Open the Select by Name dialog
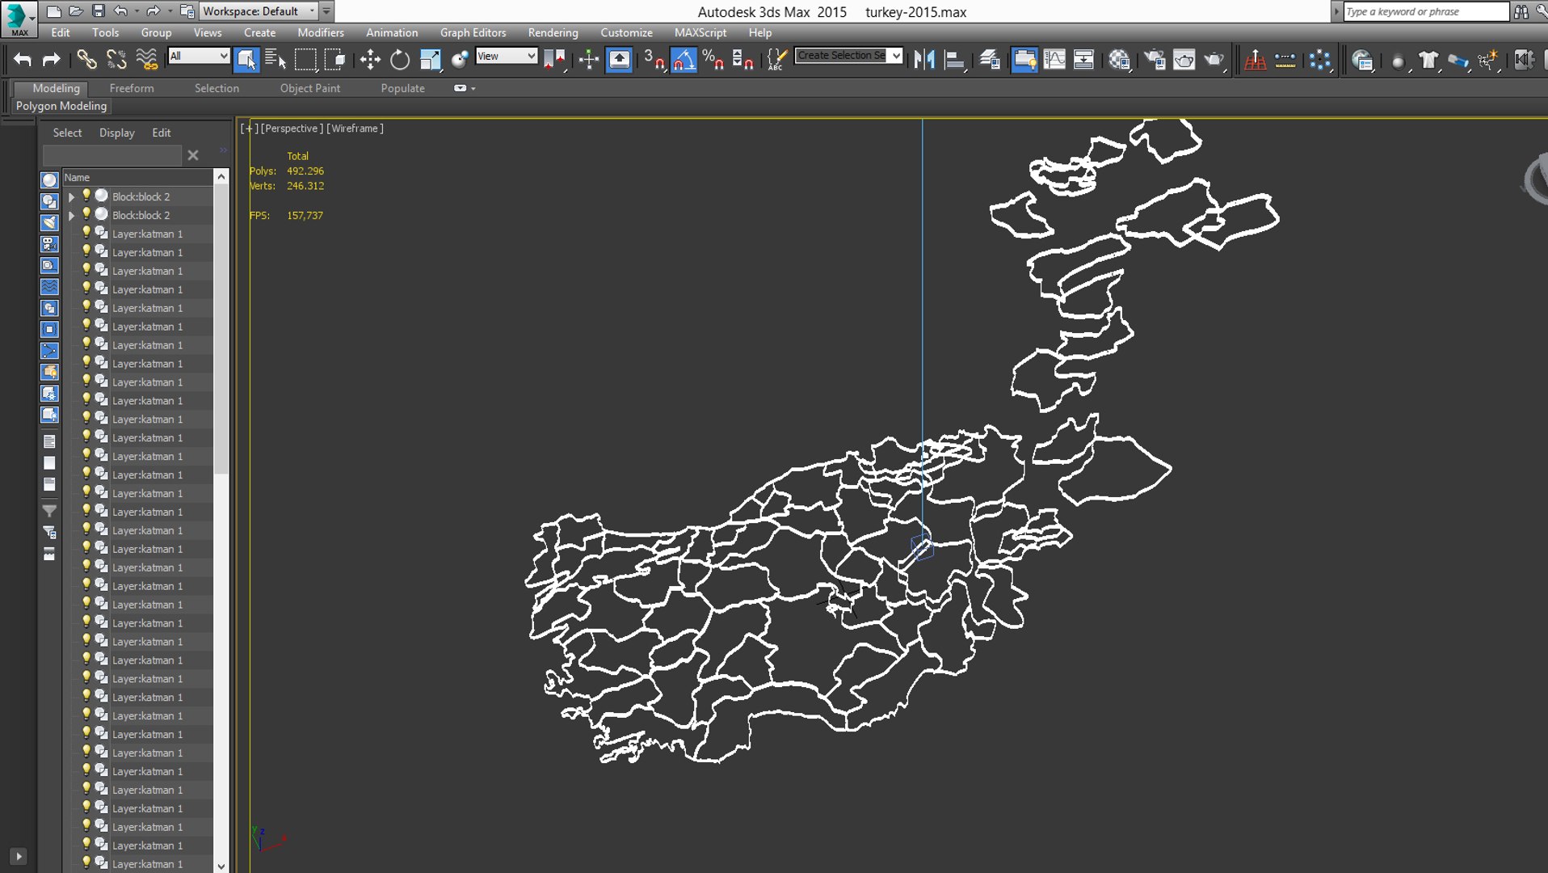 [276, 60]
